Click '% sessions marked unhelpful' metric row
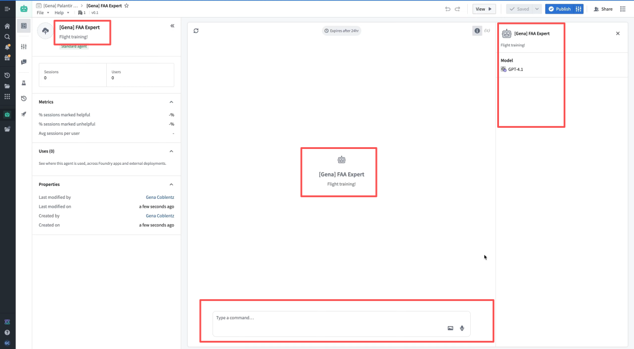The image size is (634, 349). [x=106, y=124]
